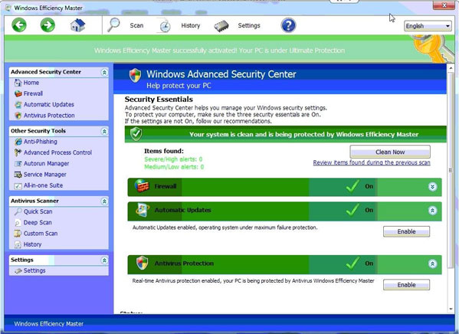
Task: Click the green forward arrow button
Action: tap(48, 25)
